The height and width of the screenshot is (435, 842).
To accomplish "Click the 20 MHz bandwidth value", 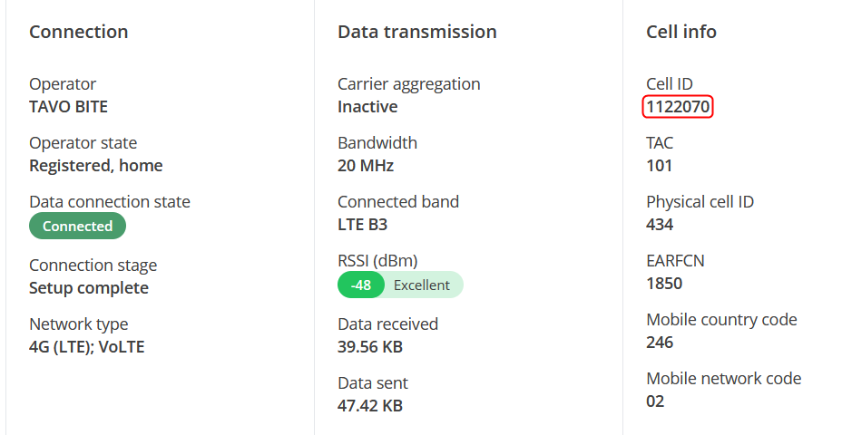I will pyautogui.click(x=366, y=166).
